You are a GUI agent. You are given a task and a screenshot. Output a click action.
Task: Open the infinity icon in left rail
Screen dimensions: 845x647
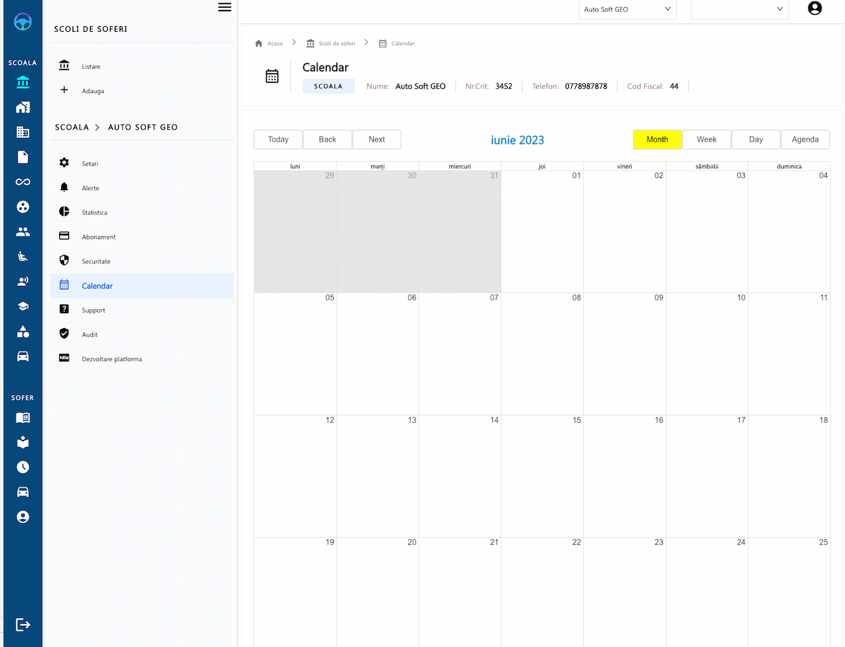23,182
